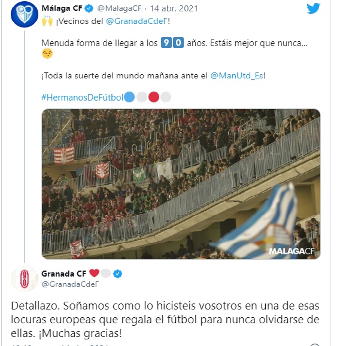Image resolution: width=343 pixels, height=346 pixels.
Task: Click the blue 0 keycap emoji
Action: pos(178,43)
